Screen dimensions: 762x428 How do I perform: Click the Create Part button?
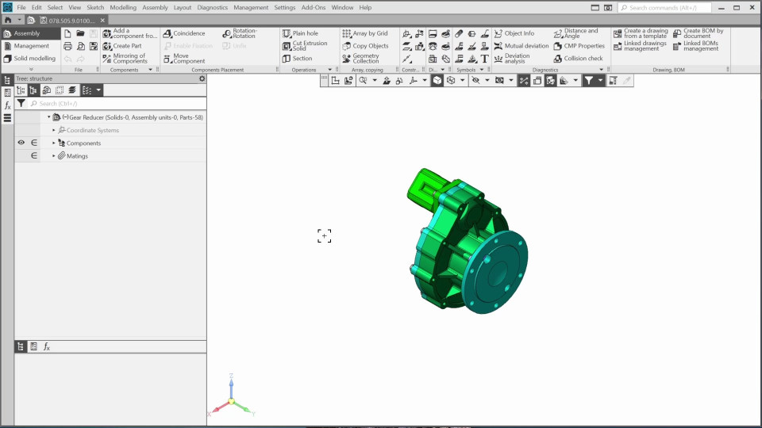tap(122, 46)
